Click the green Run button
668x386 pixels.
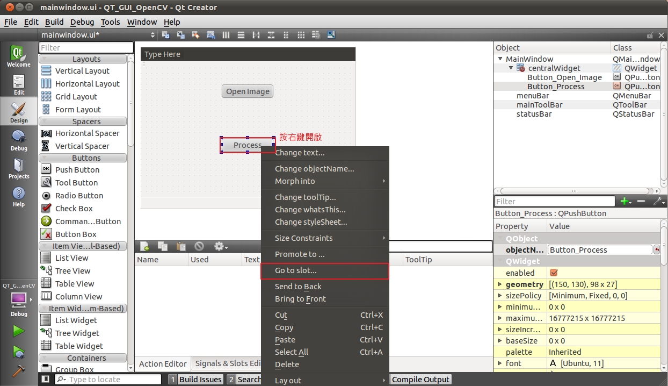pos(19,330)
